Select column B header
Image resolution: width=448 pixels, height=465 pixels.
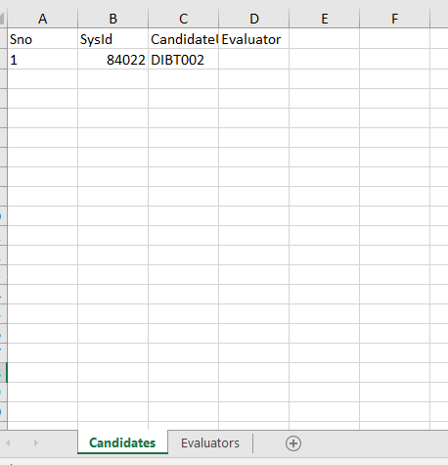tap(112, 19)
